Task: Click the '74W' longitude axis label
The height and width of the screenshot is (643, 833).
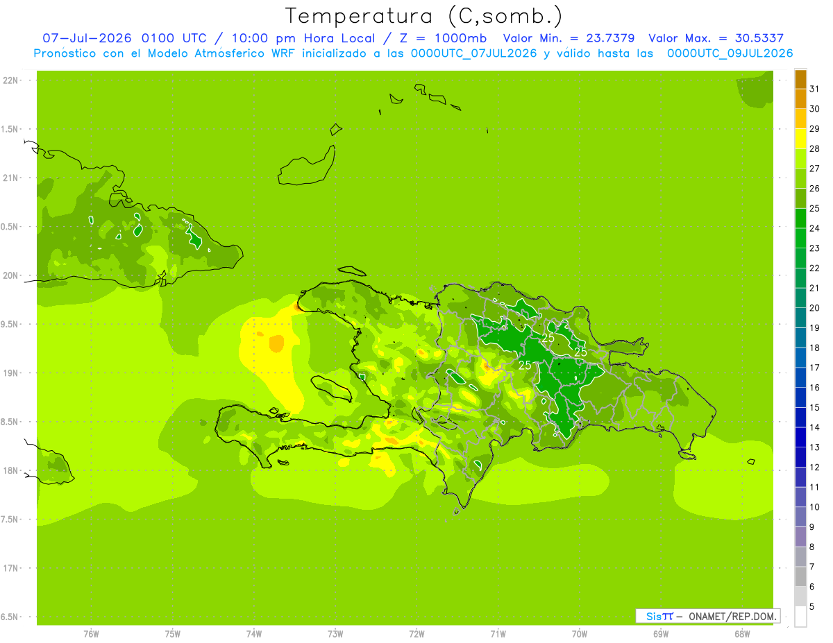Action: tap(254, 634)
